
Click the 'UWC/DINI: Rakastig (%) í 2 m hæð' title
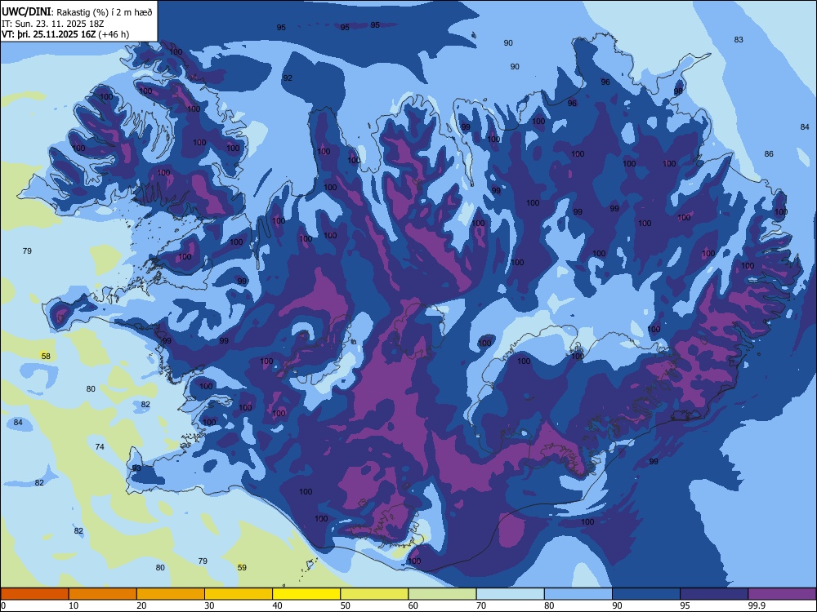[x=77, y=12]
